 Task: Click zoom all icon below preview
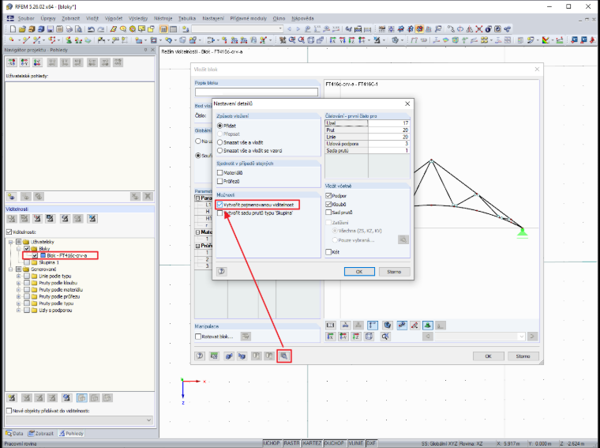385,336
